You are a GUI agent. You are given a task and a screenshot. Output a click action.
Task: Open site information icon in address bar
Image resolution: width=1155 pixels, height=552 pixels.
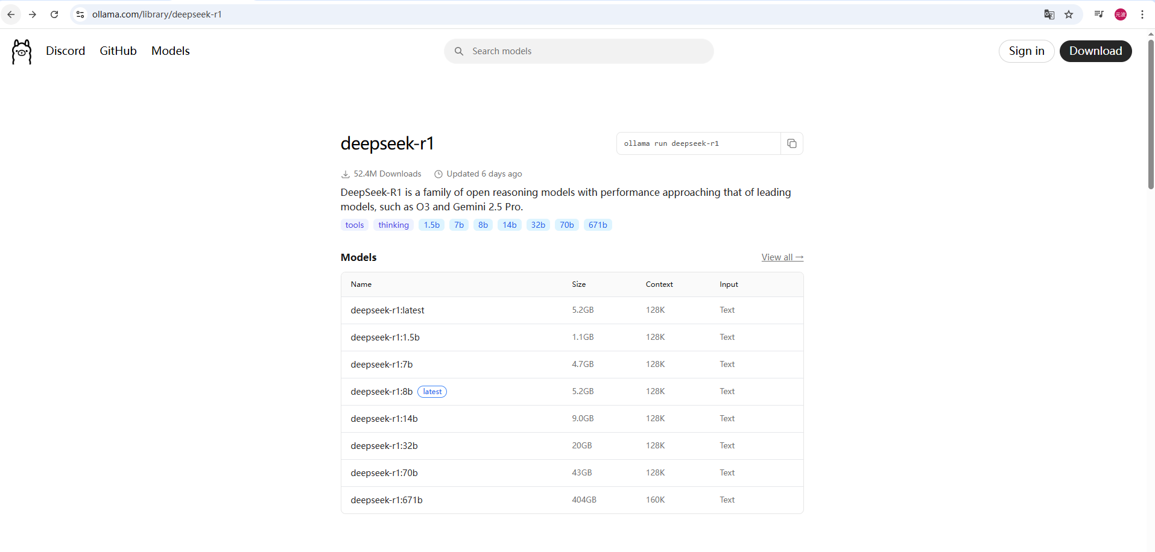coord(80,14)
